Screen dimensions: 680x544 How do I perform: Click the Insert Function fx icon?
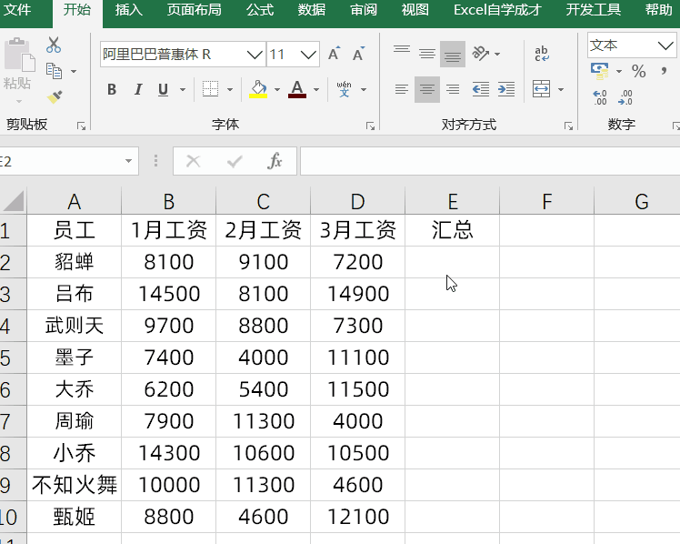(275, 161)
